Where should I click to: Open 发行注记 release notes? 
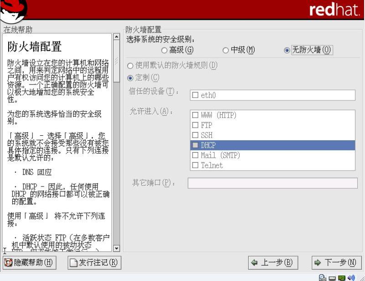[94, 262]
